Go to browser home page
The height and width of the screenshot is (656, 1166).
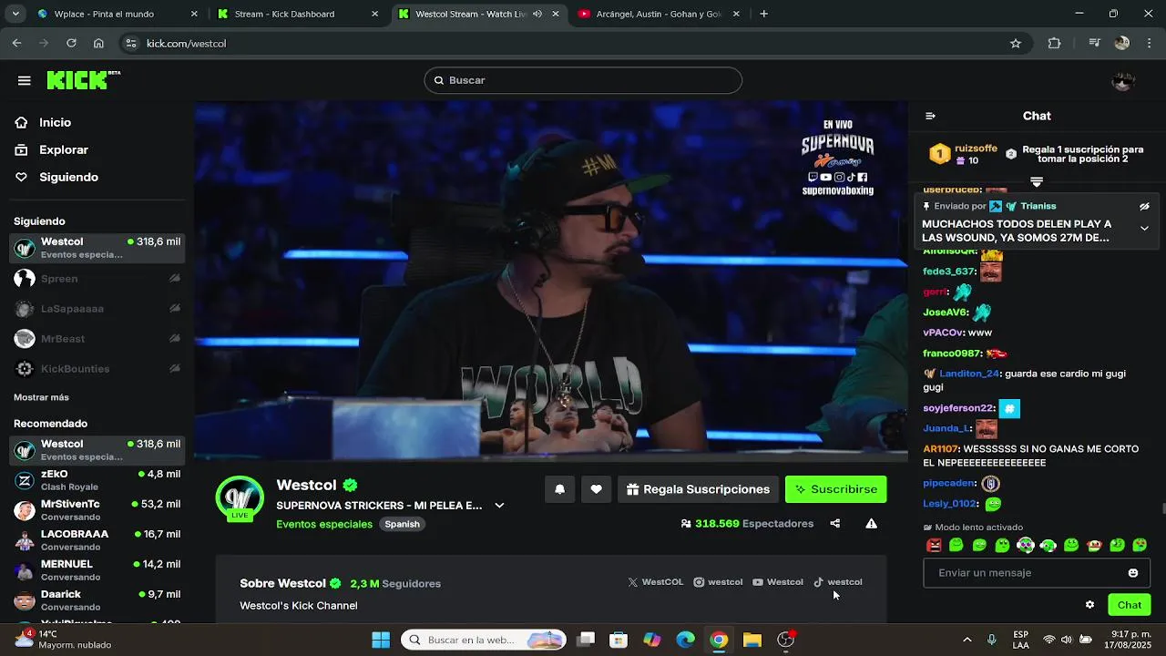[98, 43]
